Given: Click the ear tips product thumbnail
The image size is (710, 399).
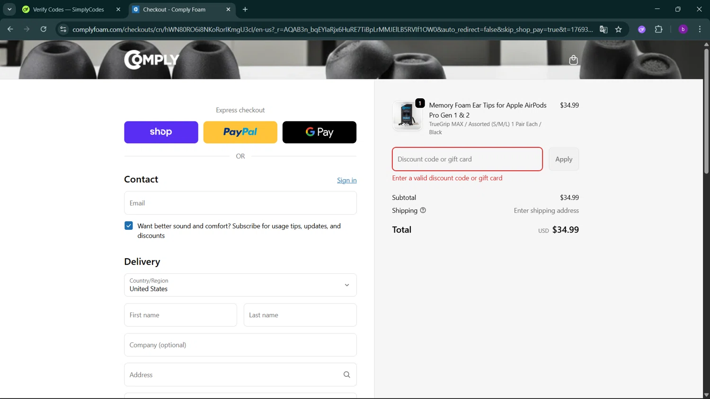Looking at the screenshot, I should coord(407,115).
